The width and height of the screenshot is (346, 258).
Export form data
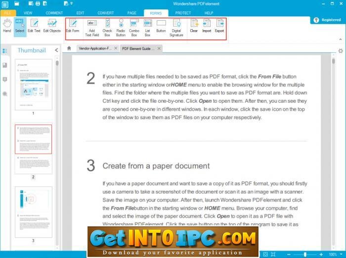pos(219,26)
